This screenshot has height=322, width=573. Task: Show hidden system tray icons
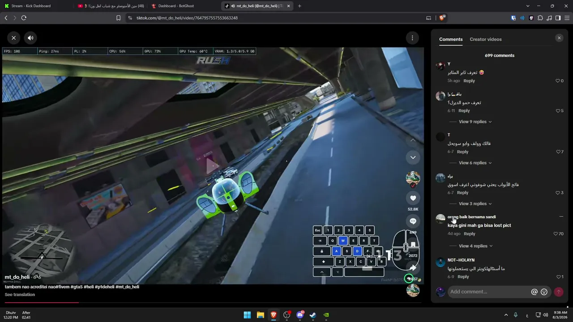click(x=506, y=315)
